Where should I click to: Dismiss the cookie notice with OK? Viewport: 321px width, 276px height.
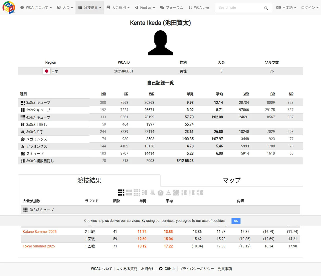tap(236, 221)
